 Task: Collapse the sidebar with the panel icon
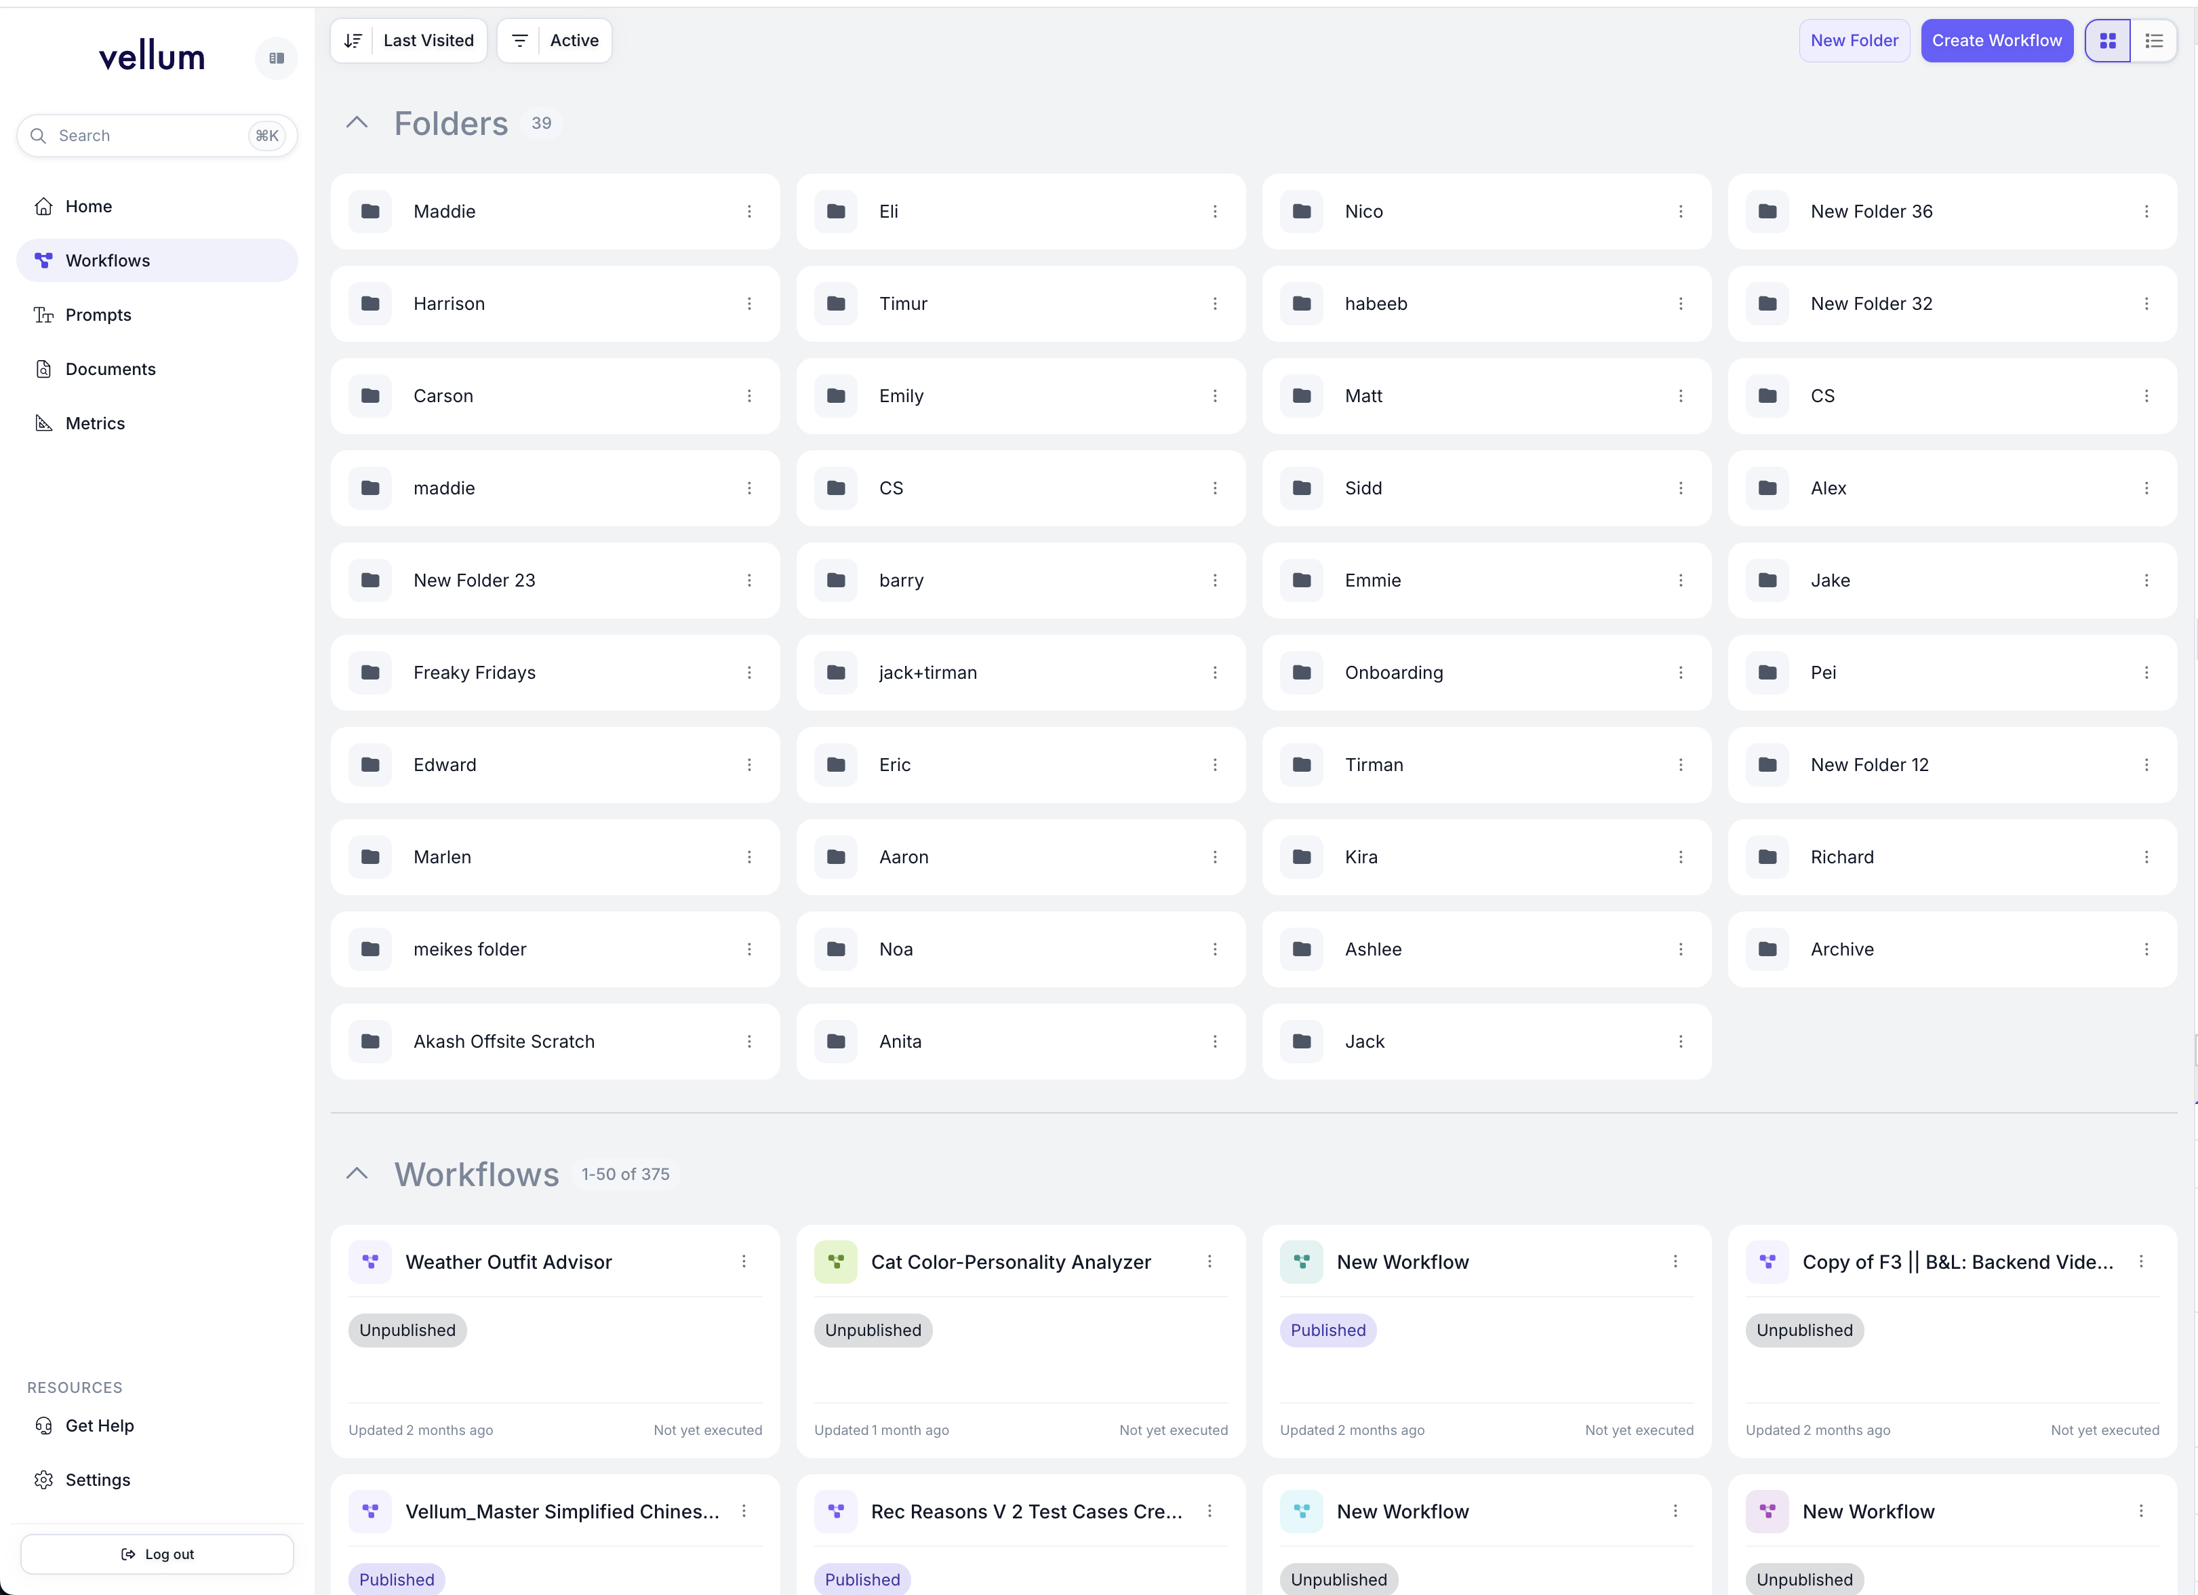[276, 58]
